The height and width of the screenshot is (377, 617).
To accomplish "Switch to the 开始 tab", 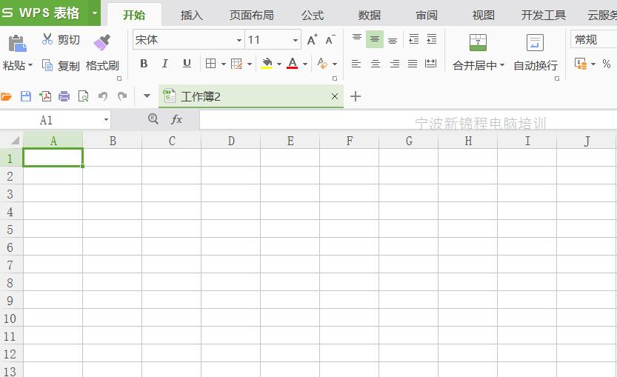I will pyautogui.click(x=134, y=15).
